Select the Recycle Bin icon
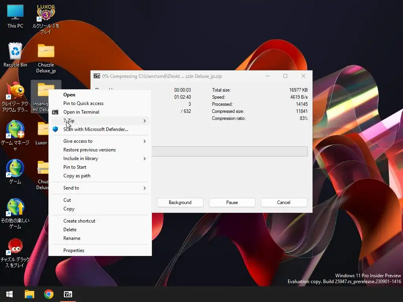This screenshot has width=403, height=302. tap(15, 55)
